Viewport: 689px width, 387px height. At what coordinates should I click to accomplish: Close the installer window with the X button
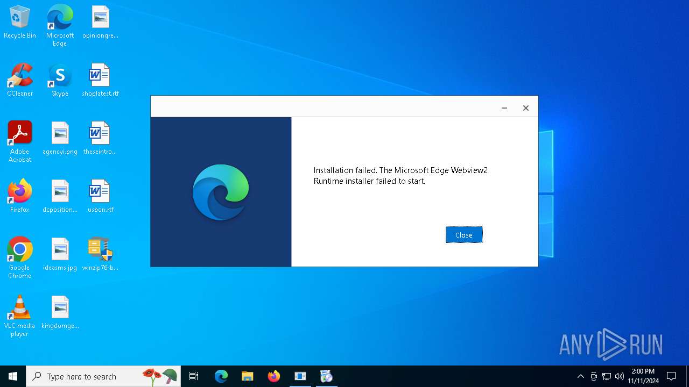point(526,108)
